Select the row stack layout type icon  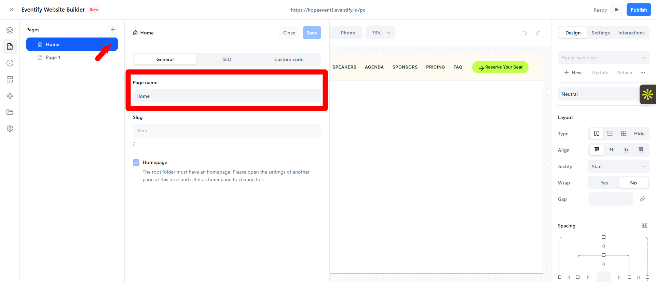click(x=610, y=134)
